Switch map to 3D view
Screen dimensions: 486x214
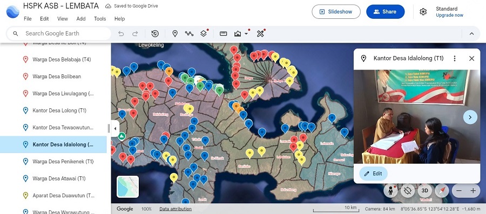[x=424, y=191]
